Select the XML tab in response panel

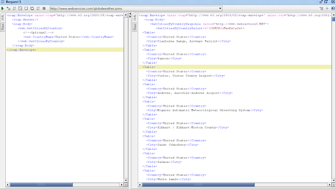click(x=135, y=18)
